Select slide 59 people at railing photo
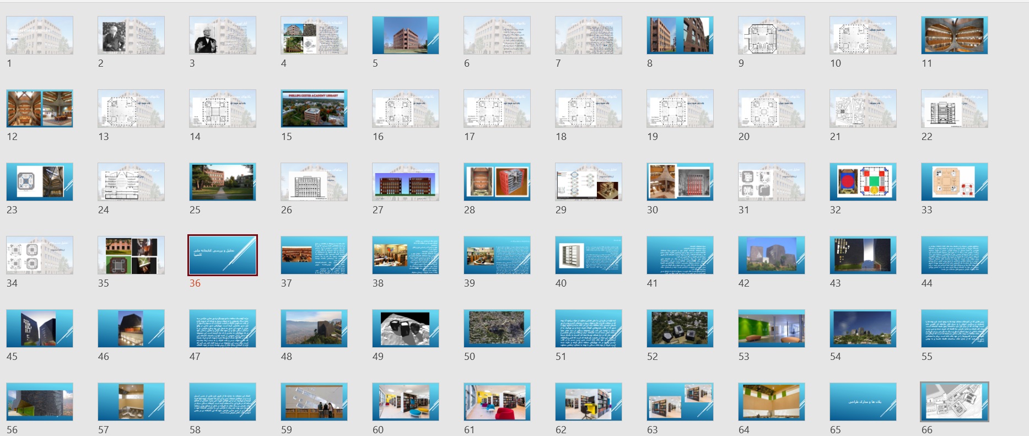The height and width of the screenshot is (436, 1029). [x=314, y=402]
